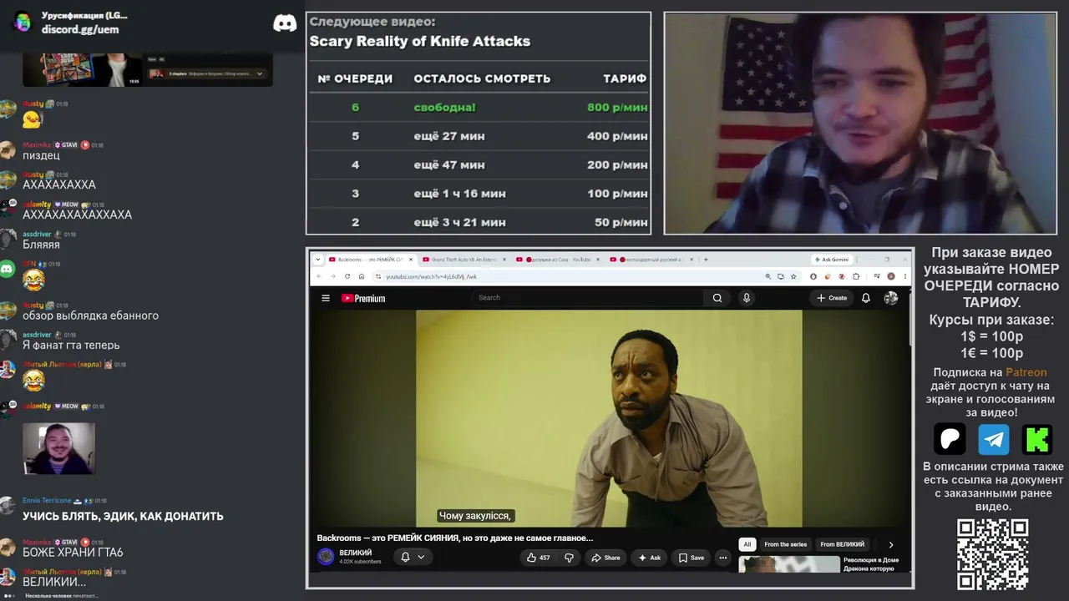Open the browser tab search dropdown
The height and width of the screenshot is (601, 1069).
(318, 260)
